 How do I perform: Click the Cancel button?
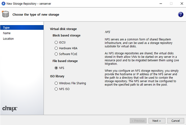pos(176,121)
